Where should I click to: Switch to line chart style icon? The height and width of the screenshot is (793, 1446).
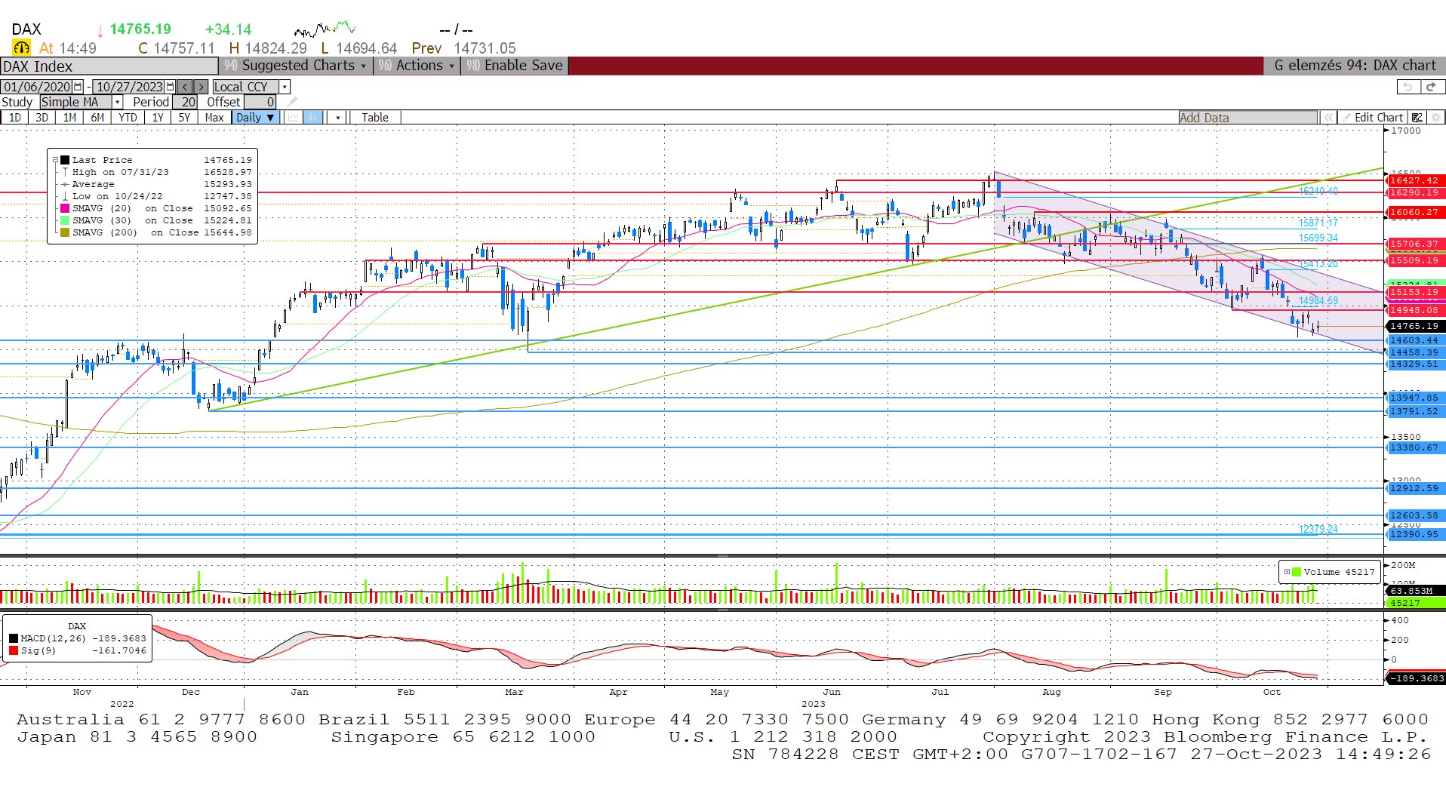[294, 118]
